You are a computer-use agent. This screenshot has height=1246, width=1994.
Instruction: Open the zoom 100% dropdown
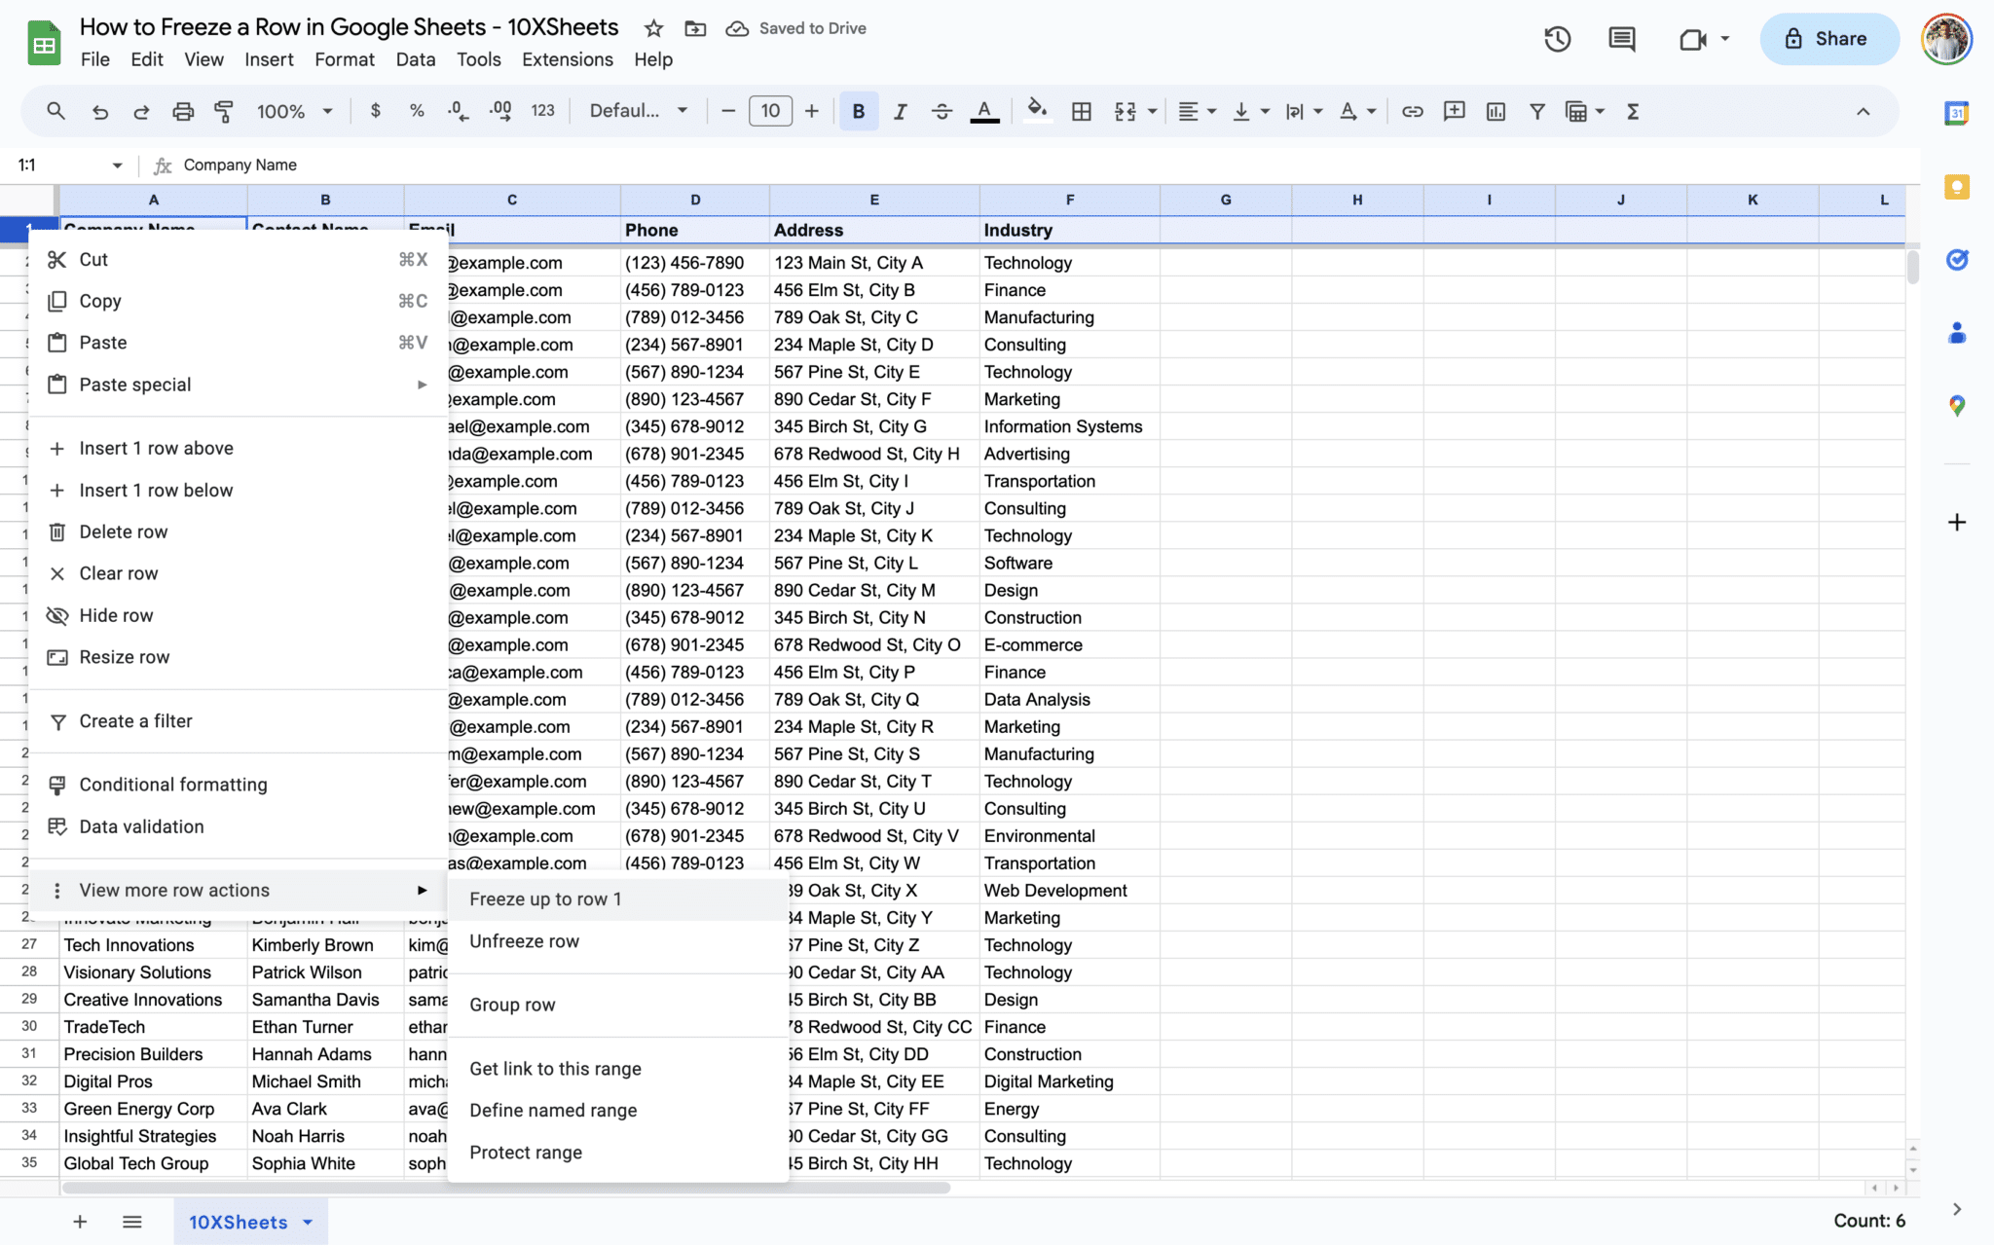[294, 111]
